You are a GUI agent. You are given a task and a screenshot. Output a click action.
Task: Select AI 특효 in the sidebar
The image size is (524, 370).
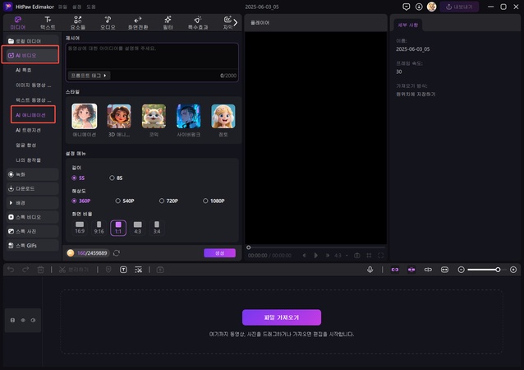[24, 70]
